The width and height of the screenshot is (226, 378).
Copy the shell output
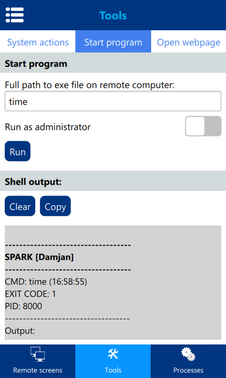[55, 206]
